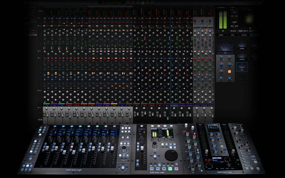Click the top-left blue knob on the UC1 bus compressor

tap(212, 134)
